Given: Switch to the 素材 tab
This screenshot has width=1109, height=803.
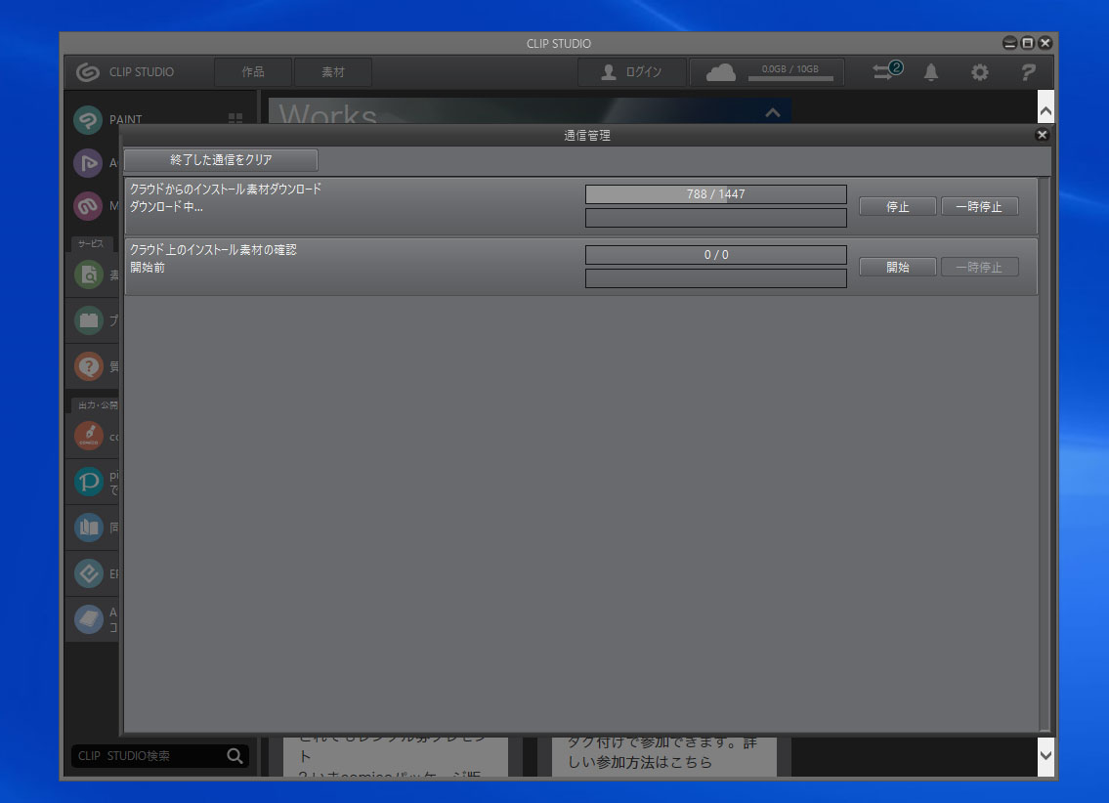Looking at the screenshot, I should [x=333, y=72].
